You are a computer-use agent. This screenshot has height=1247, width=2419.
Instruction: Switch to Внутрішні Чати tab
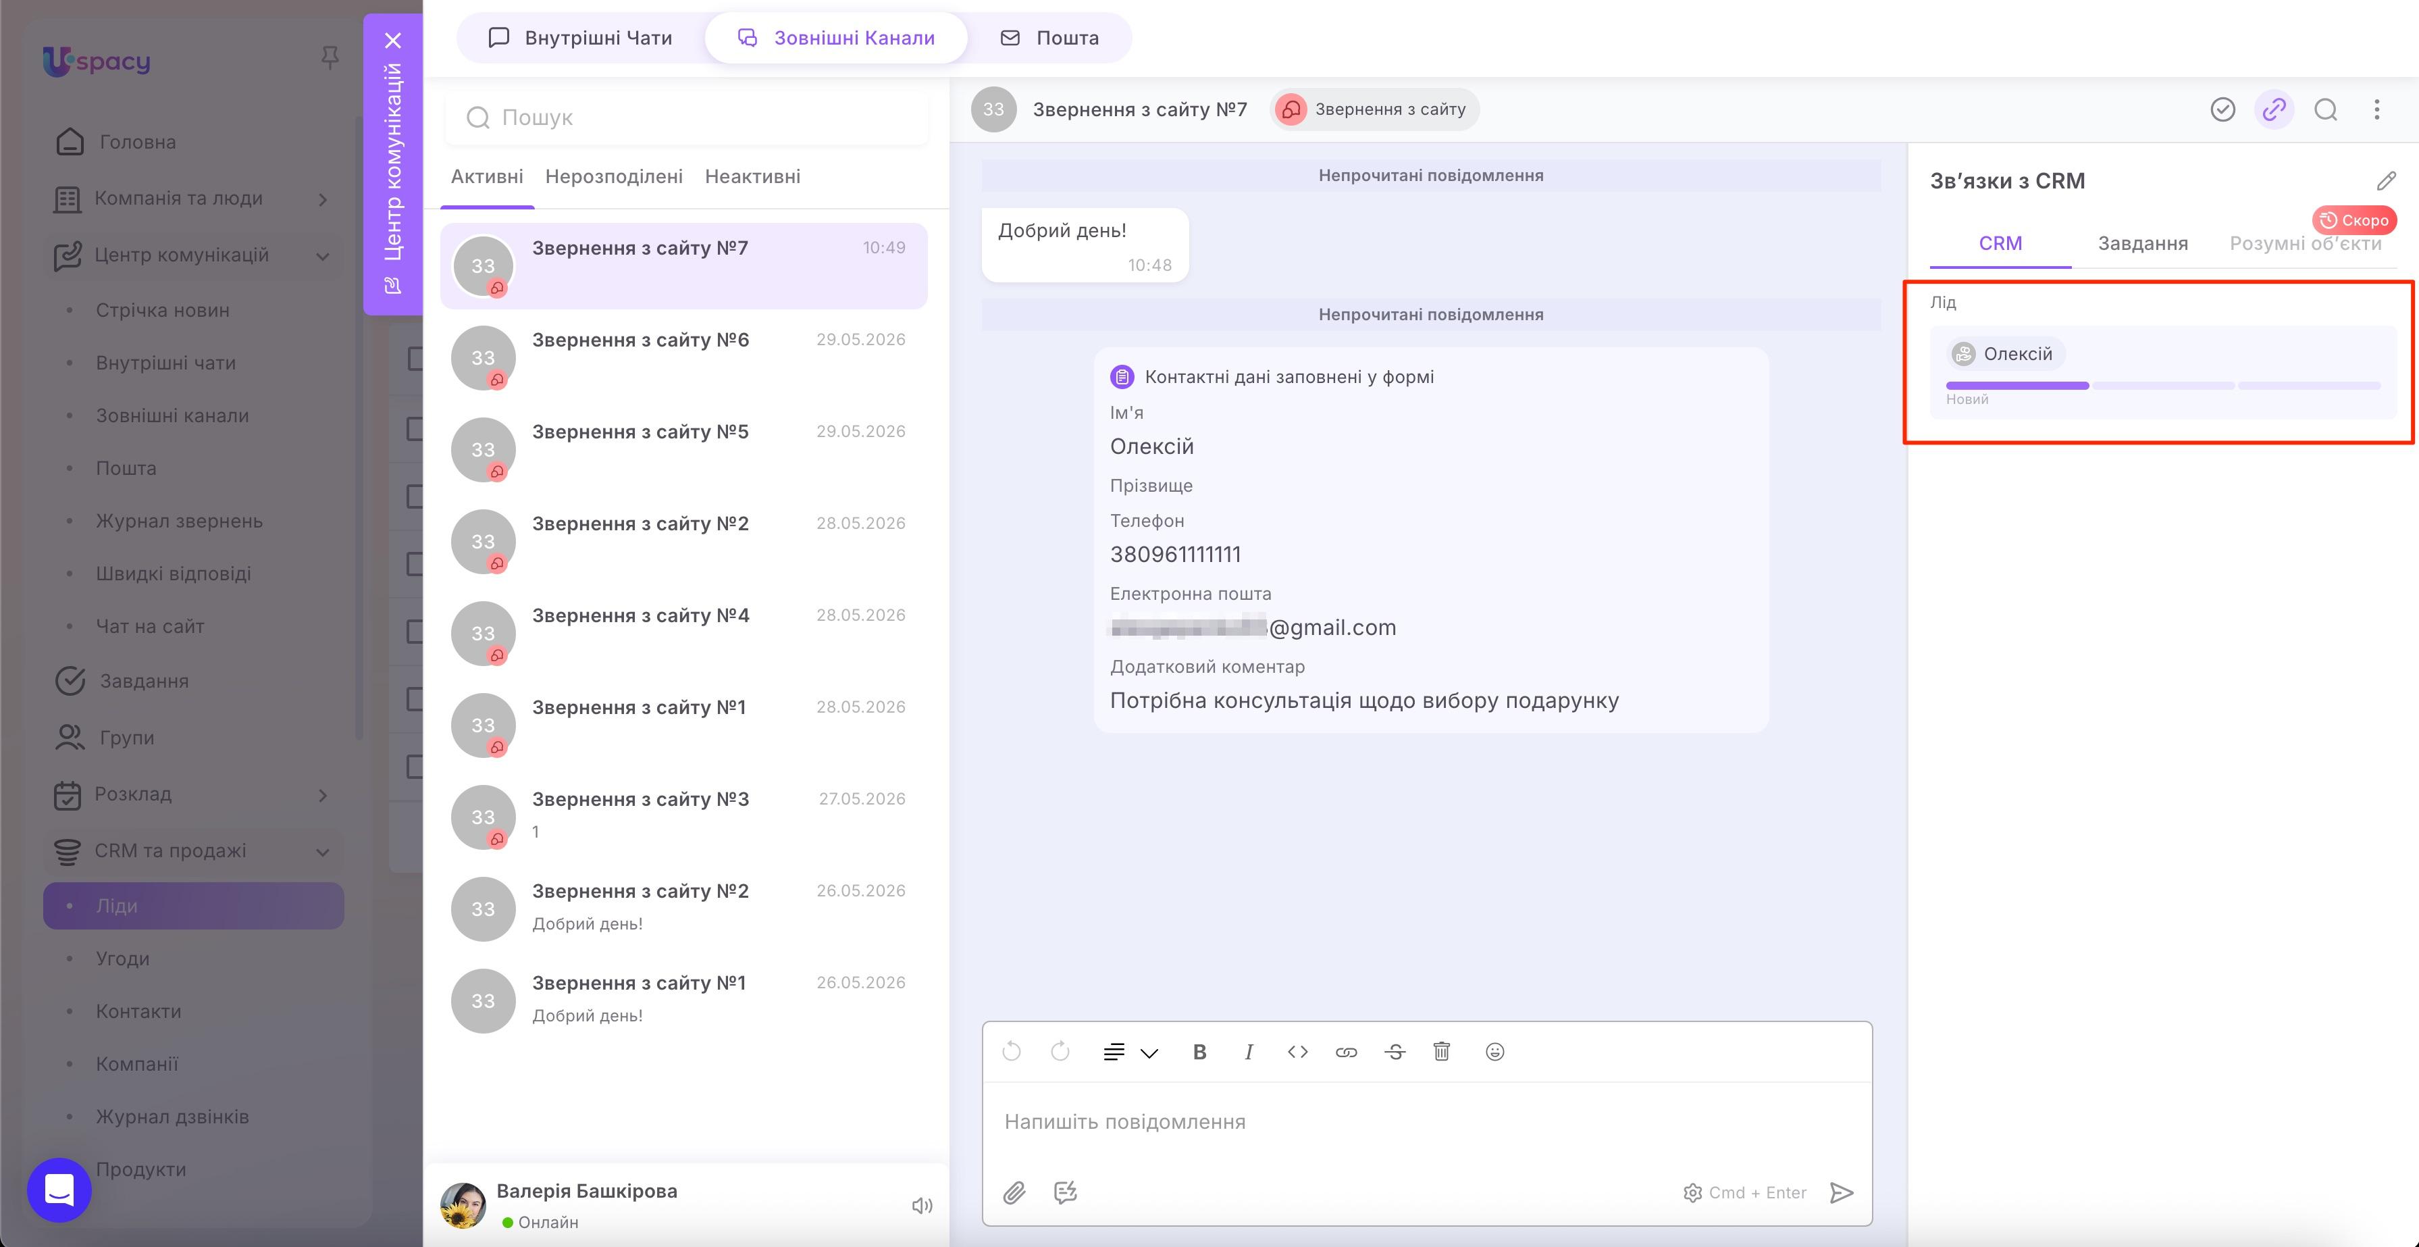(580, 38)
